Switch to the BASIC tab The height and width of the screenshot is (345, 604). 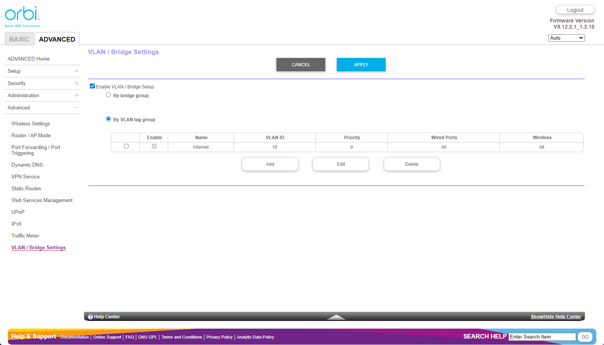point(19,39)
